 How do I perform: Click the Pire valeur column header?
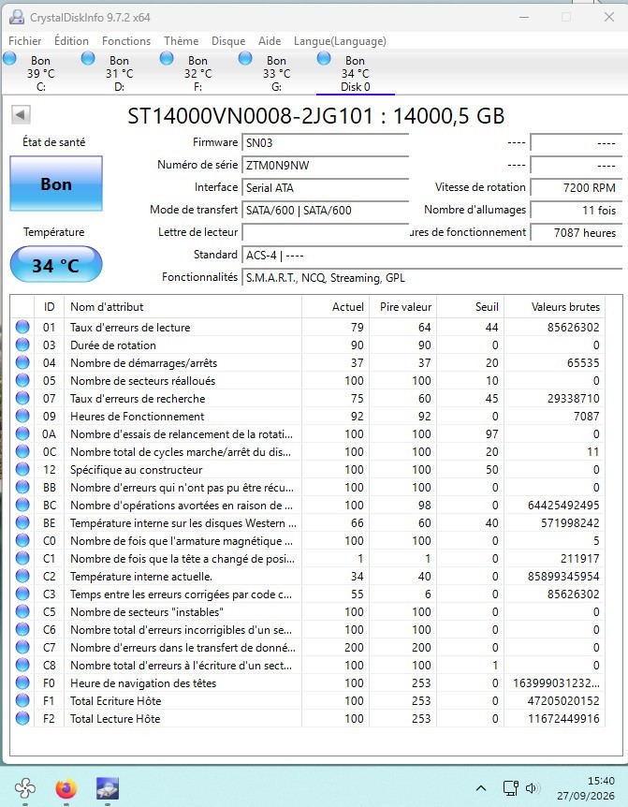402,307
